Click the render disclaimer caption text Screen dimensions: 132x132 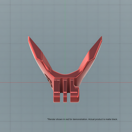point(82,119)
